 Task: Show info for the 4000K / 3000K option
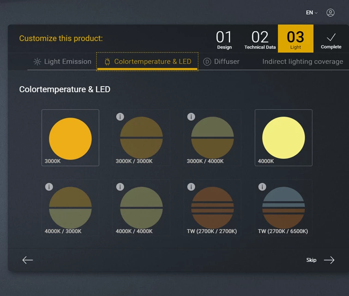[49, 187]
